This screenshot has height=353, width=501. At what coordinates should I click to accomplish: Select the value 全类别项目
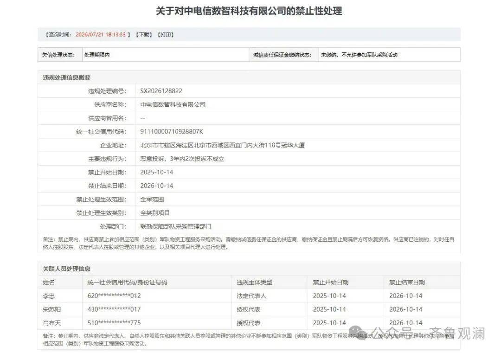155,213
